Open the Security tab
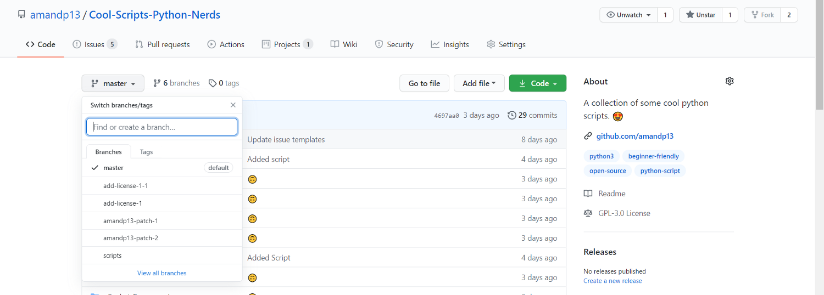Image resolution: width=824 pixels, height=295 pixels. 394,44
